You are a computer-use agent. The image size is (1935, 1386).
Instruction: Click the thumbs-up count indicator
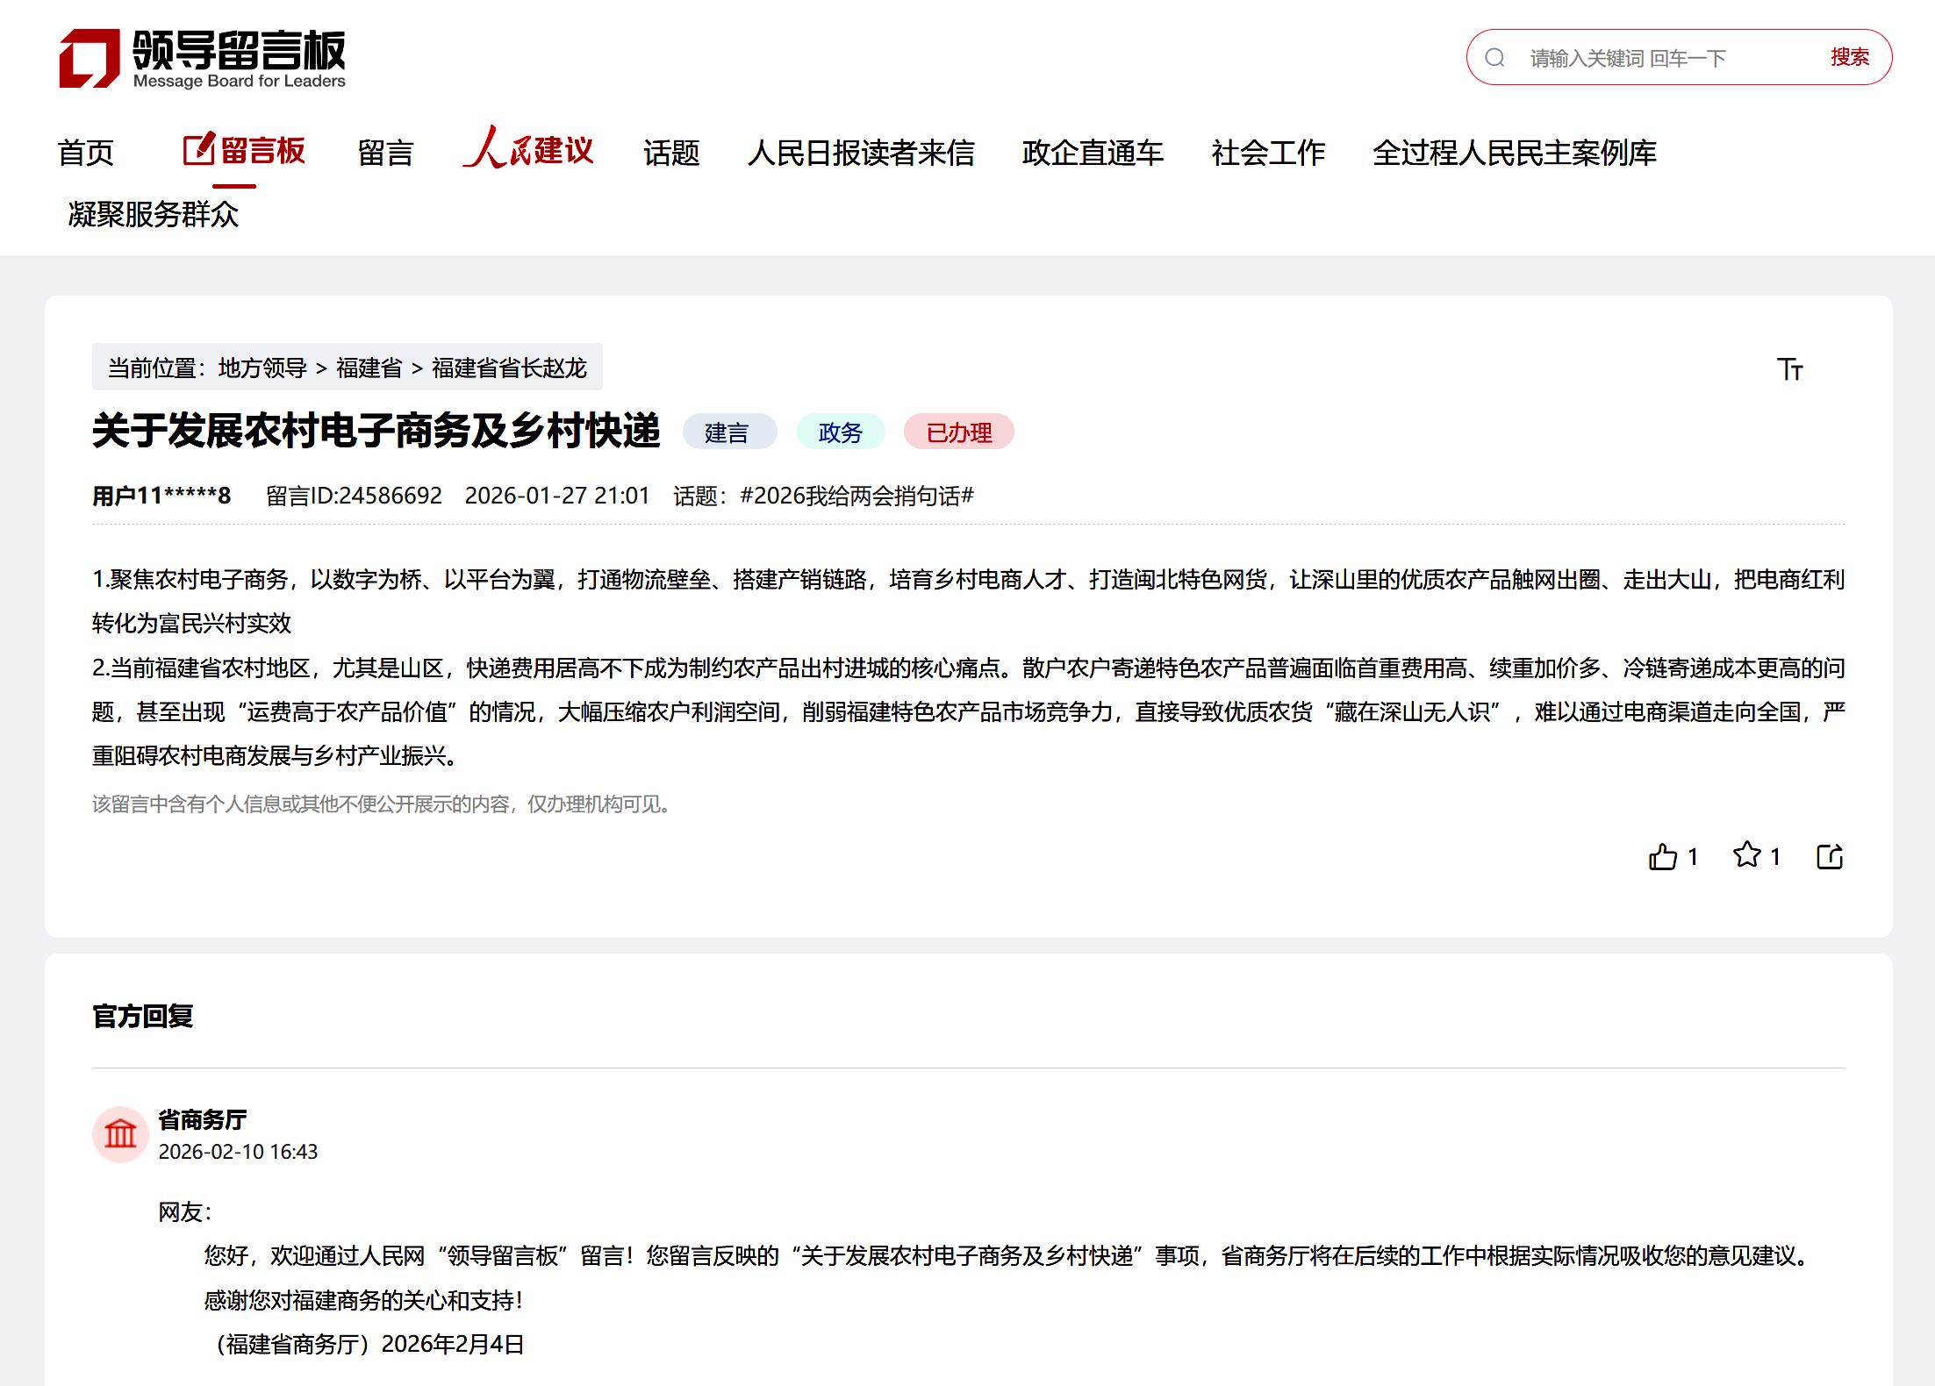tap(1692, 857)
